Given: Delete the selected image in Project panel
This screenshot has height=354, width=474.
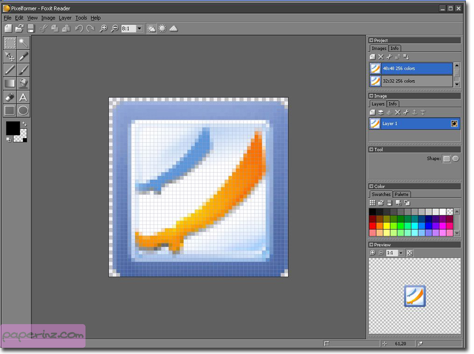Looking at the screenshot, I should (381, 57).
